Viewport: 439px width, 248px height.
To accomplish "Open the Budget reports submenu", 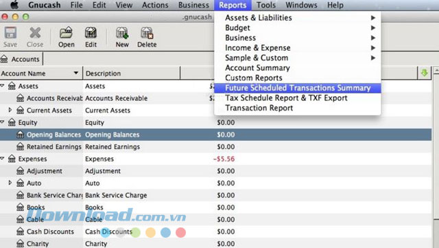I will [297, 27].
